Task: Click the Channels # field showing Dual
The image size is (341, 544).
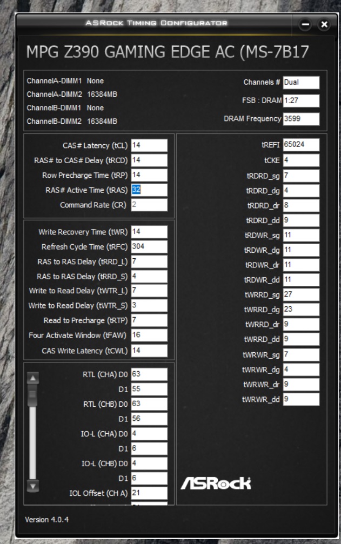Action: [301, 83]
